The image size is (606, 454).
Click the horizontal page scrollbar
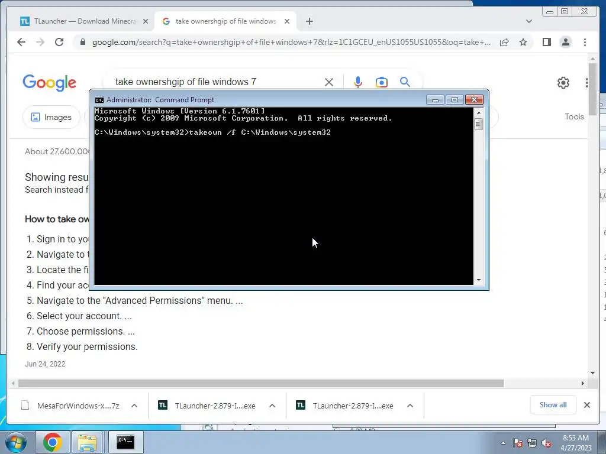261,383
